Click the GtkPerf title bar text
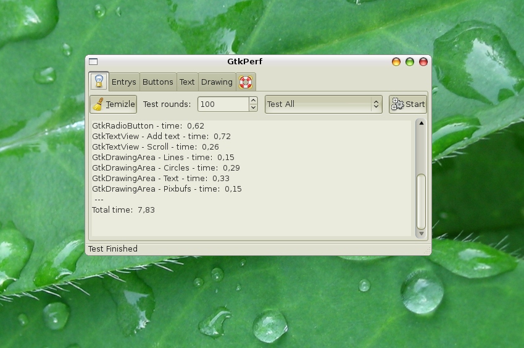Viewport: 524px width, 348px height. point(244,62)
